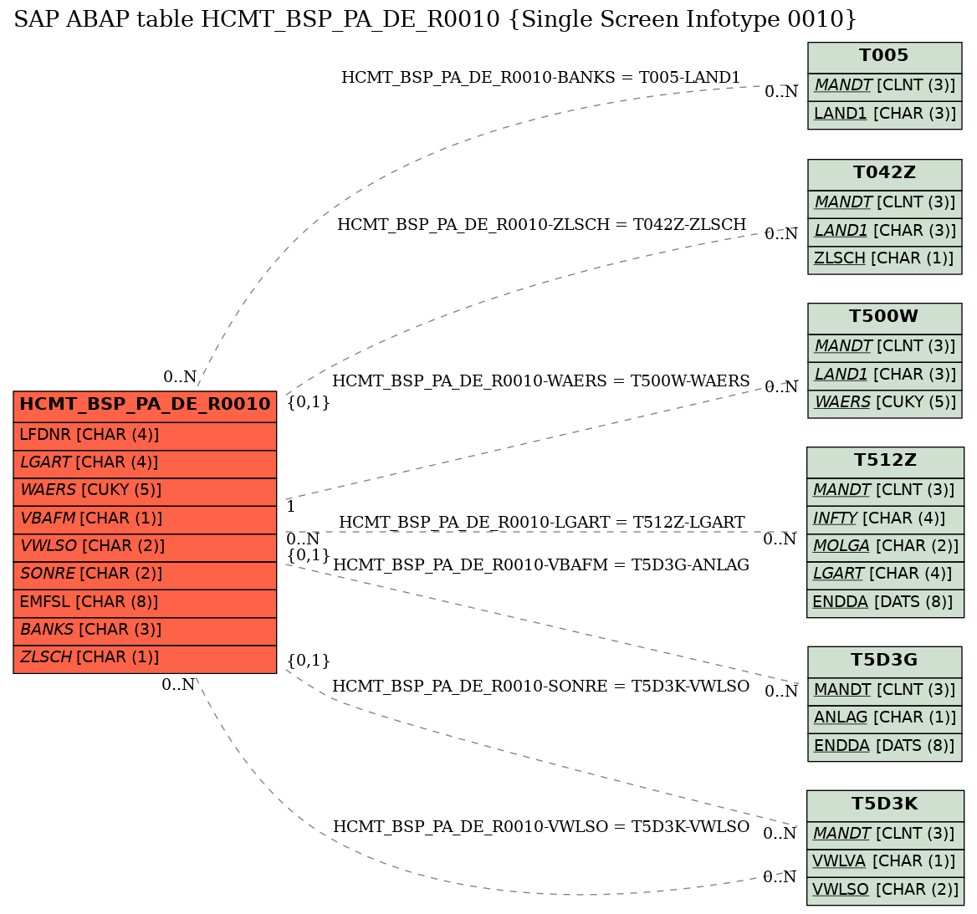Select WAERS [CUKY (5)] in T500W
This screenshot has height=914, width=977.
[884, 403]
